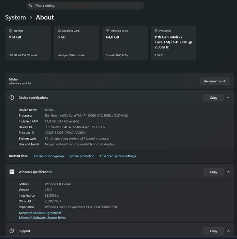237x239 pixels.
Task: Go back to System in breadcrumb
Action: click(16, 17)
